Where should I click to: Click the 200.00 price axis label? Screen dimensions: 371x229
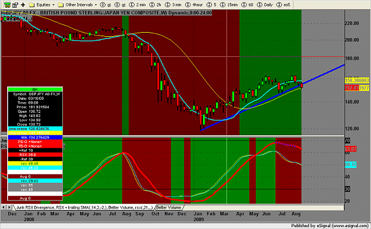(x=352, y=40)
